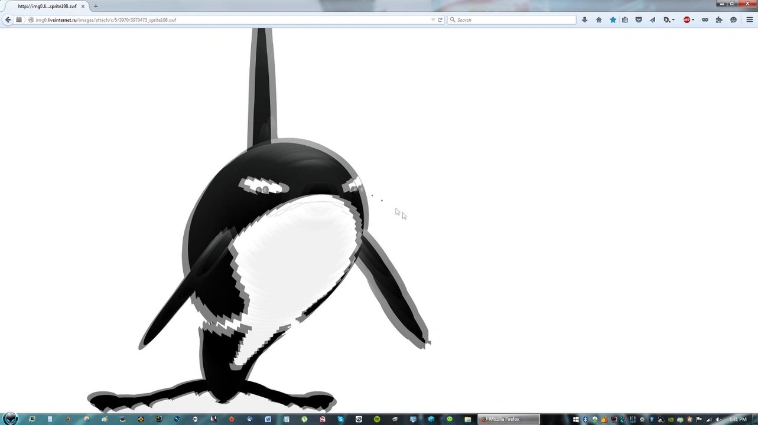
Task: Click the Bluetooth tray icon
Action: tap(585, 420)
